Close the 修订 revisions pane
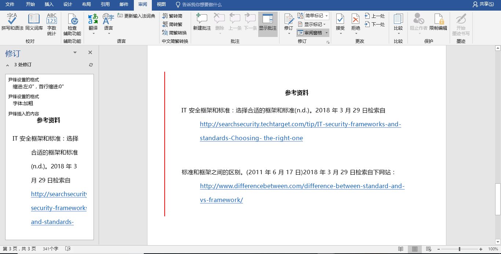Viewport: 501px width, 254px height. point(90,53)
